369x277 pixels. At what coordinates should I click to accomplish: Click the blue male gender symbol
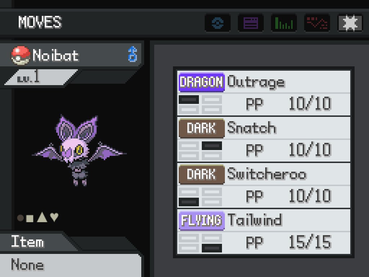(x=133, y=54)
